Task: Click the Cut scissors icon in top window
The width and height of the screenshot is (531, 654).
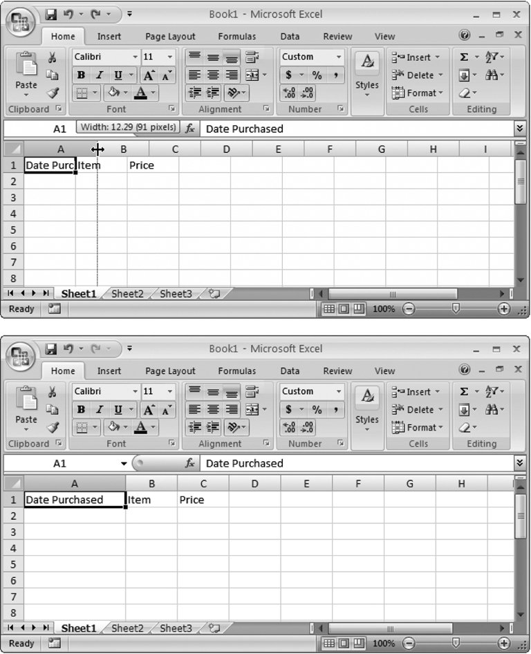Action: (52, 57)
